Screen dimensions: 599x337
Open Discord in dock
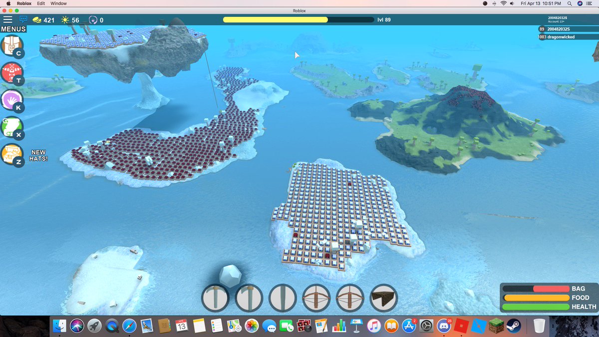pyautogui.click(x=444, y=326)
